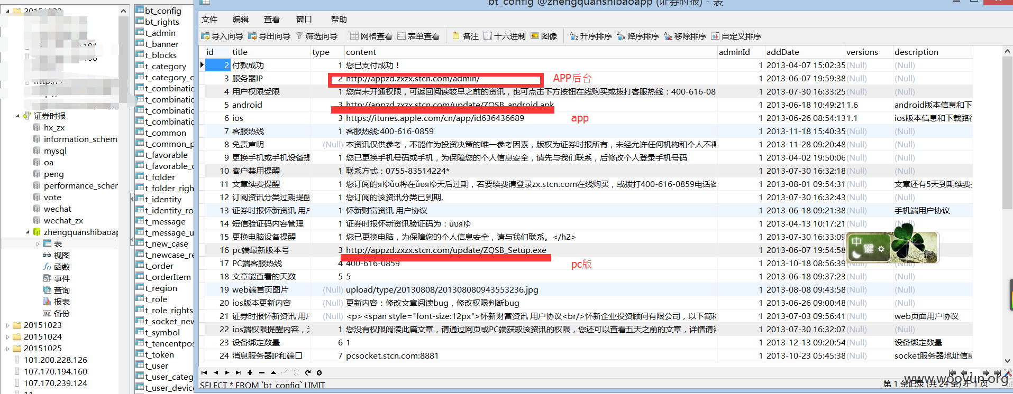Click the edit record triangle icon
Viewport: 1013px width, 394px height.
[x=273, y=372]
